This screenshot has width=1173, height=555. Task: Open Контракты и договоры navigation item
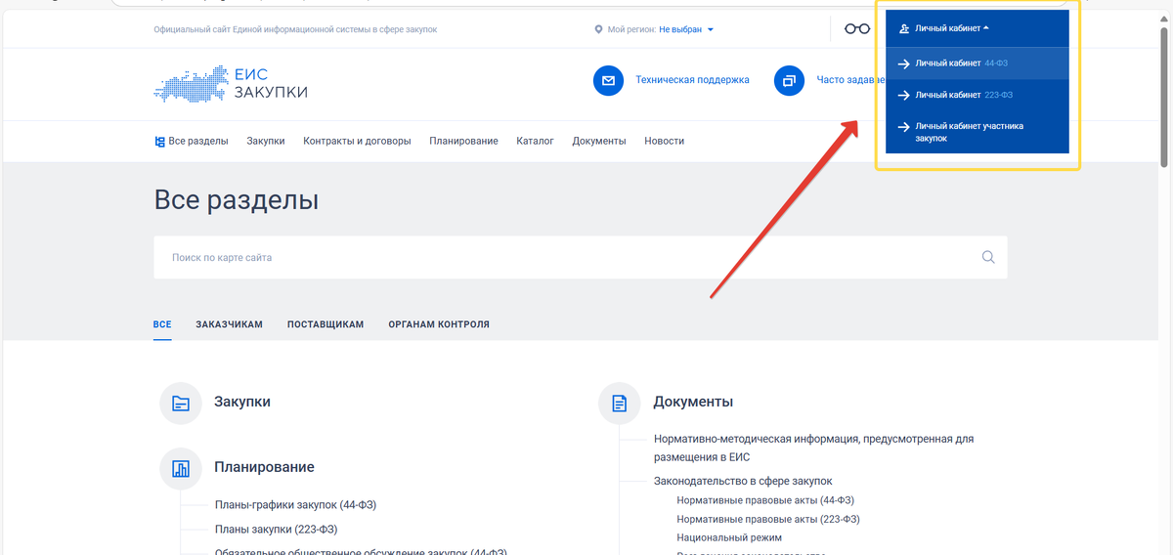[357, 141]
